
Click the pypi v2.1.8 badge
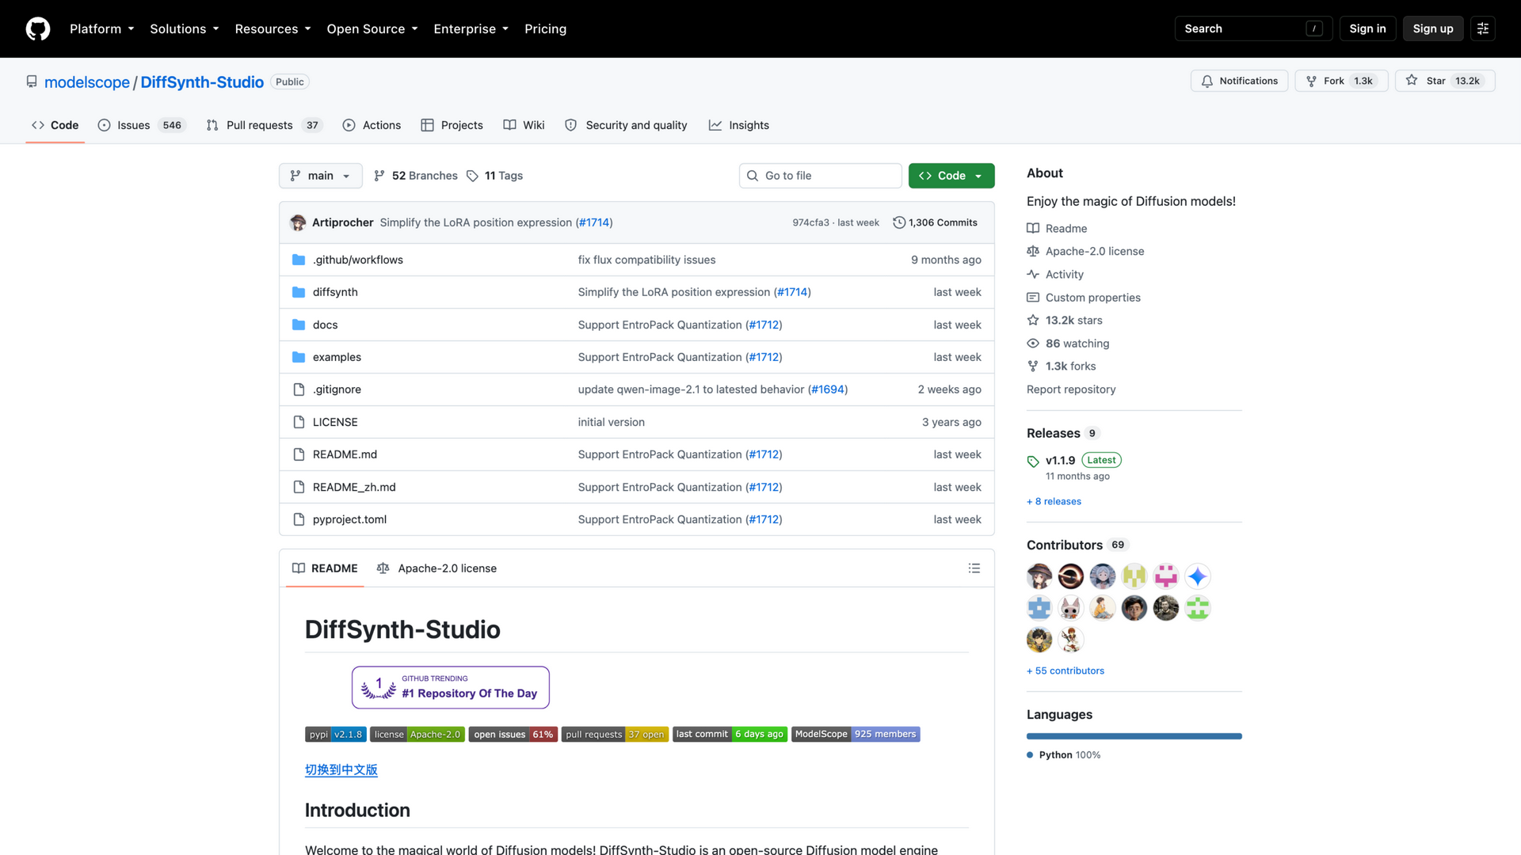336,735
